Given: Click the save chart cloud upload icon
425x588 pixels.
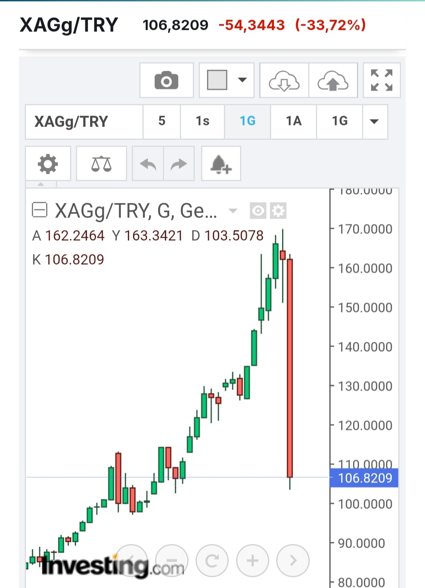Looking at the screenshot, I should pyautogui.click(x=333, y=81).
